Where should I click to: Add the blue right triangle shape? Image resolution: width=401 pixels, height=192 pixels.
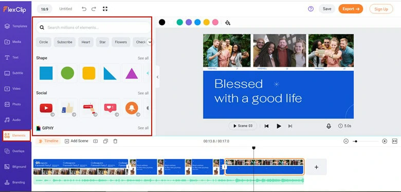(110, 73)
